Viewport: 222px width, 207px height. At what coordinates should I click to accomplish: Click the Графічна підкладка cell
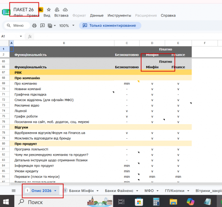64,95
